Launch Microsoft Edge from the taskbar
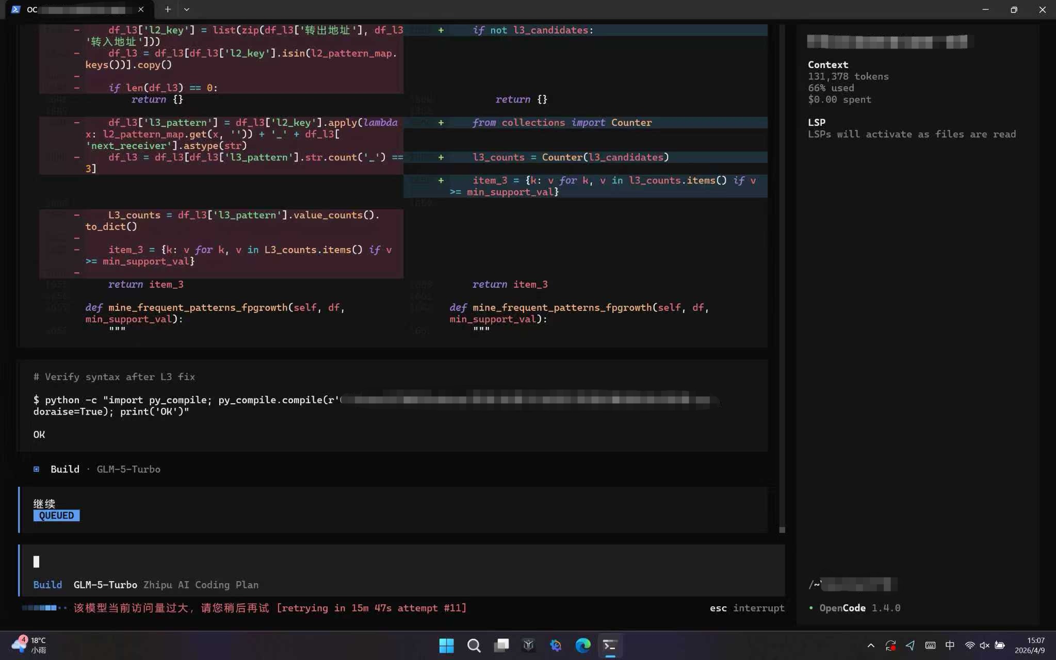This screenshot has width=1056, height=660. pos(583,646)
